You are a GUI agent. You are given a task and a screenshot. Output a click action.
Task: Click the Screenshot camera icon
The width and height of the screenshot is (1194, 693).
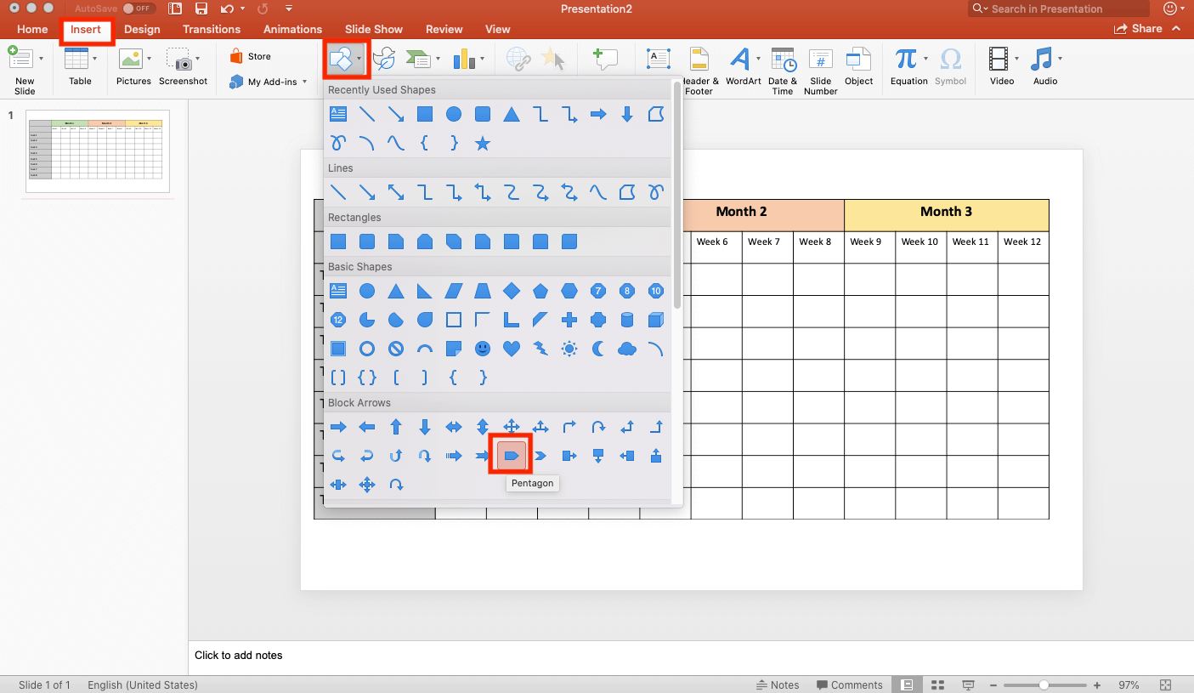(179, 60)
